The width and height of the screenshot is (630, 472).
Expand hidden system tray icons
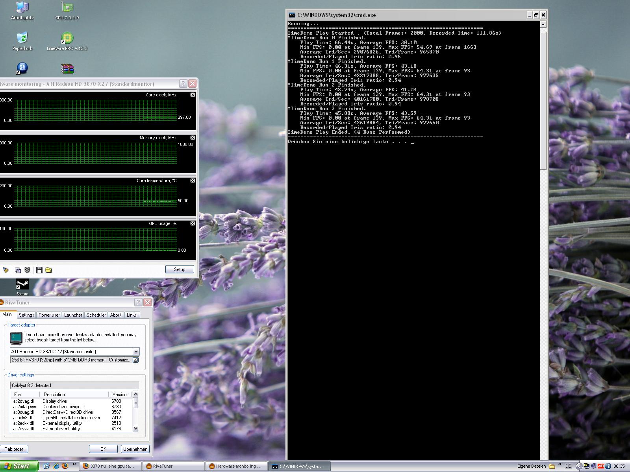point(578,466)
